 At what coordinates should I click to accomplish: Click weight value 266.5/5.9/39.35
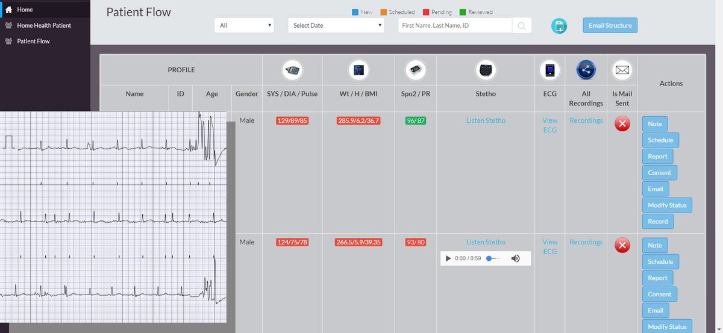tap(358, 242)
